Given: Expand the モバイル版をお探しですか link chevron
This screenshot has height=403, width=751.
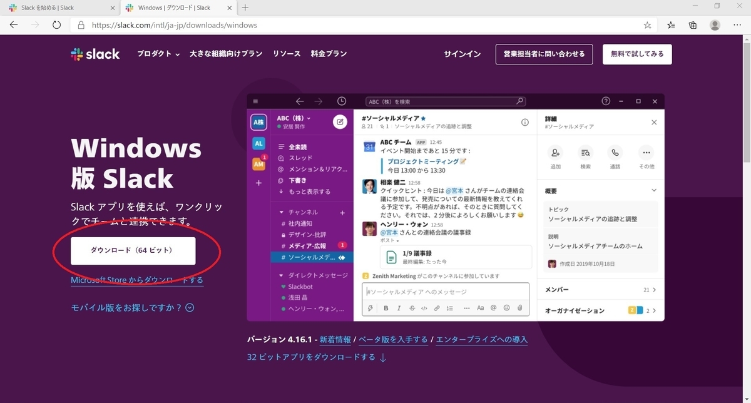Looking at the screenshot, I should (x=190, y=307).
